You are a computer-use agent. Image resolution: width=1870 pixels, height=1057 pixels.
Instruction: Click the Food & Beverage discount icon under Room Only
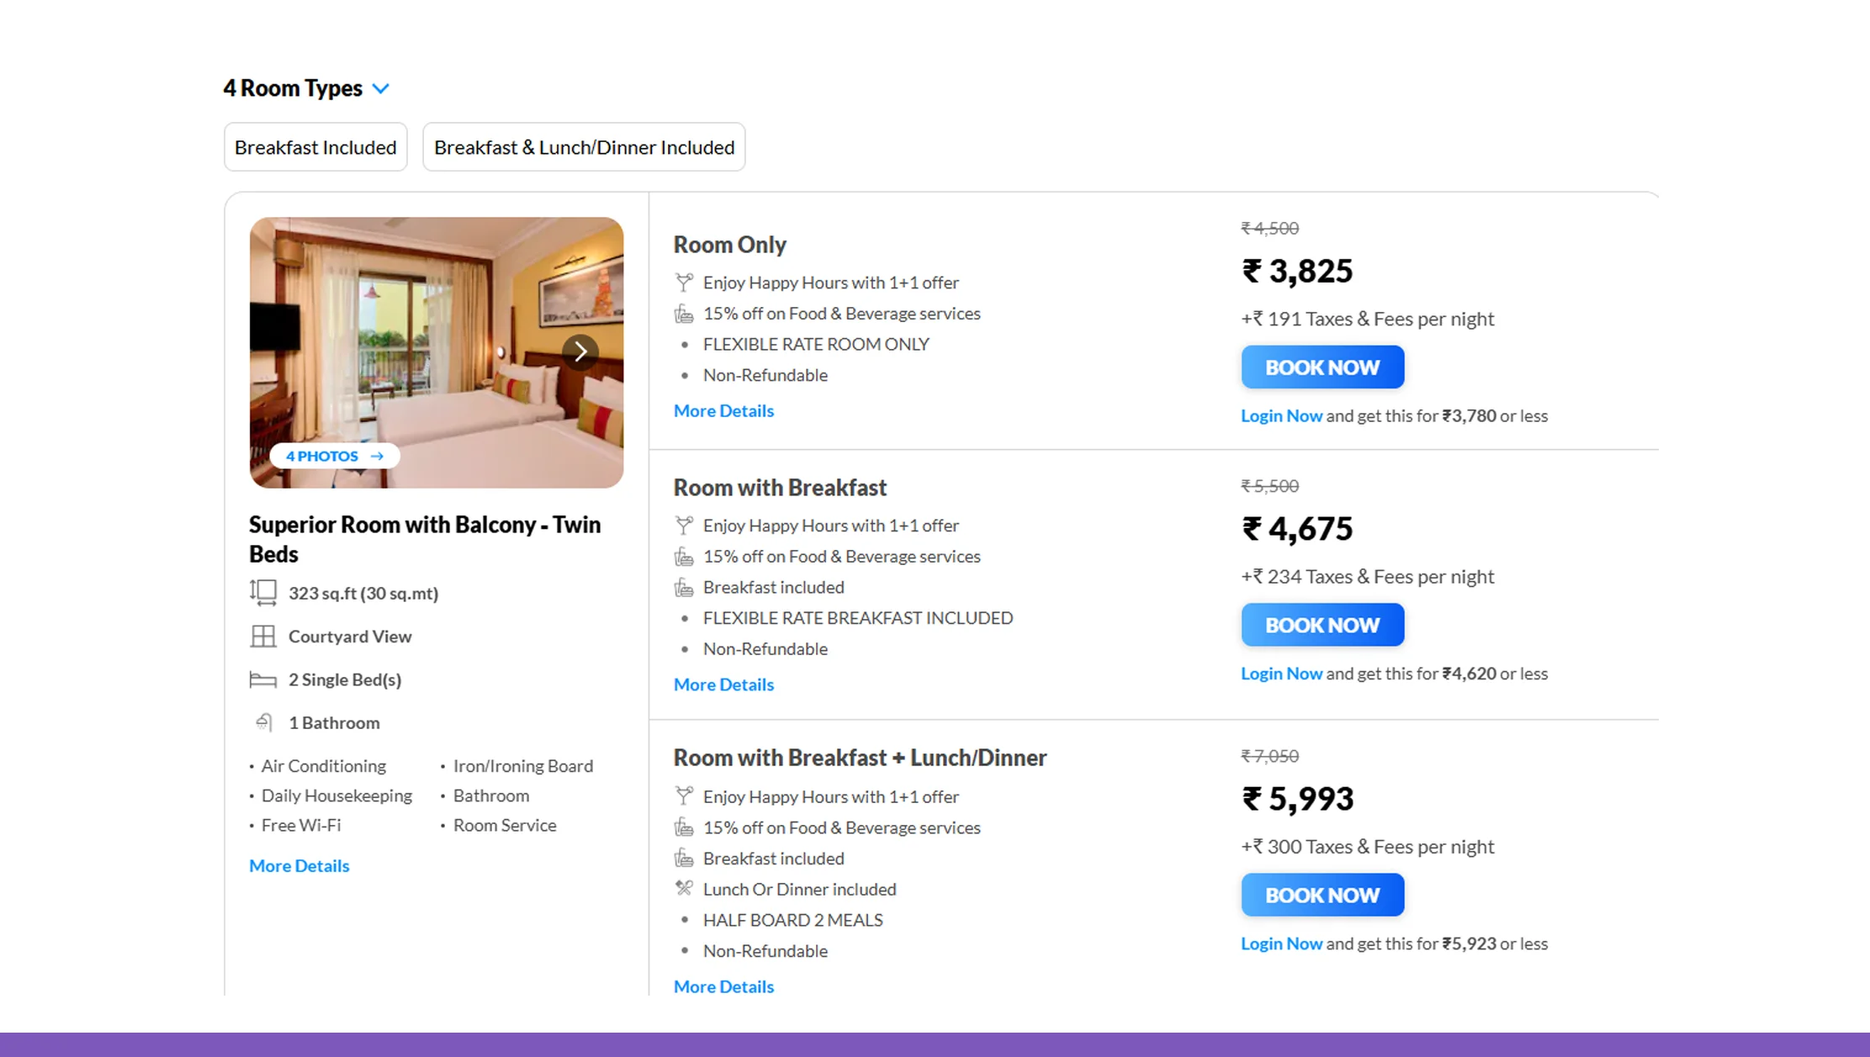click(684, 313)
